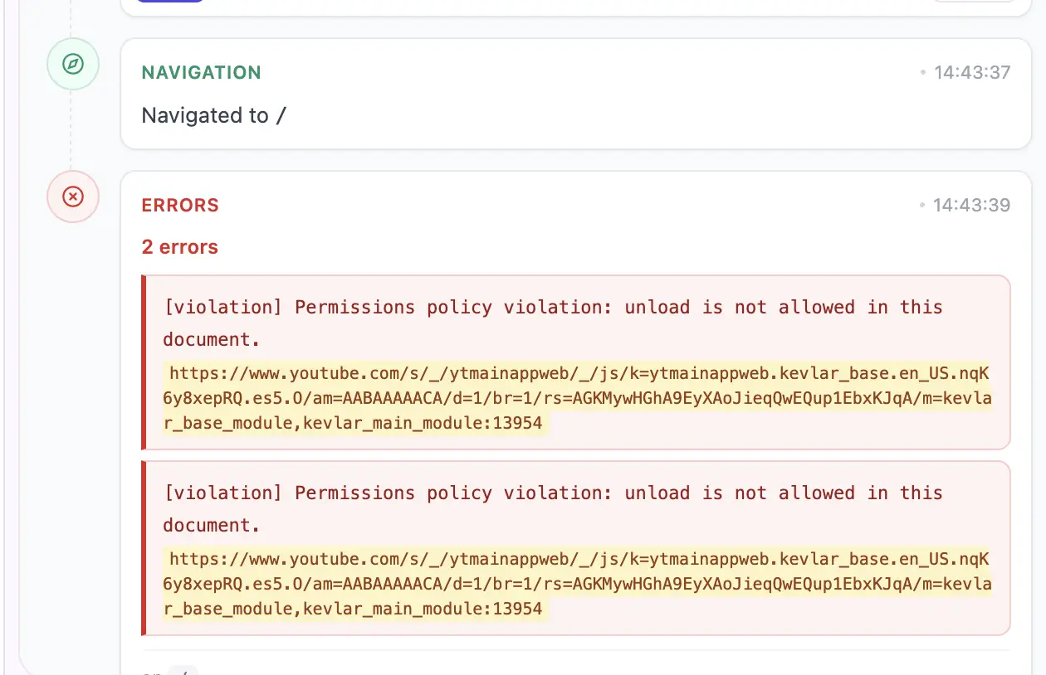Click the 14:43:39 timestamp
The image size is (1046, 675).
point(972,206)
